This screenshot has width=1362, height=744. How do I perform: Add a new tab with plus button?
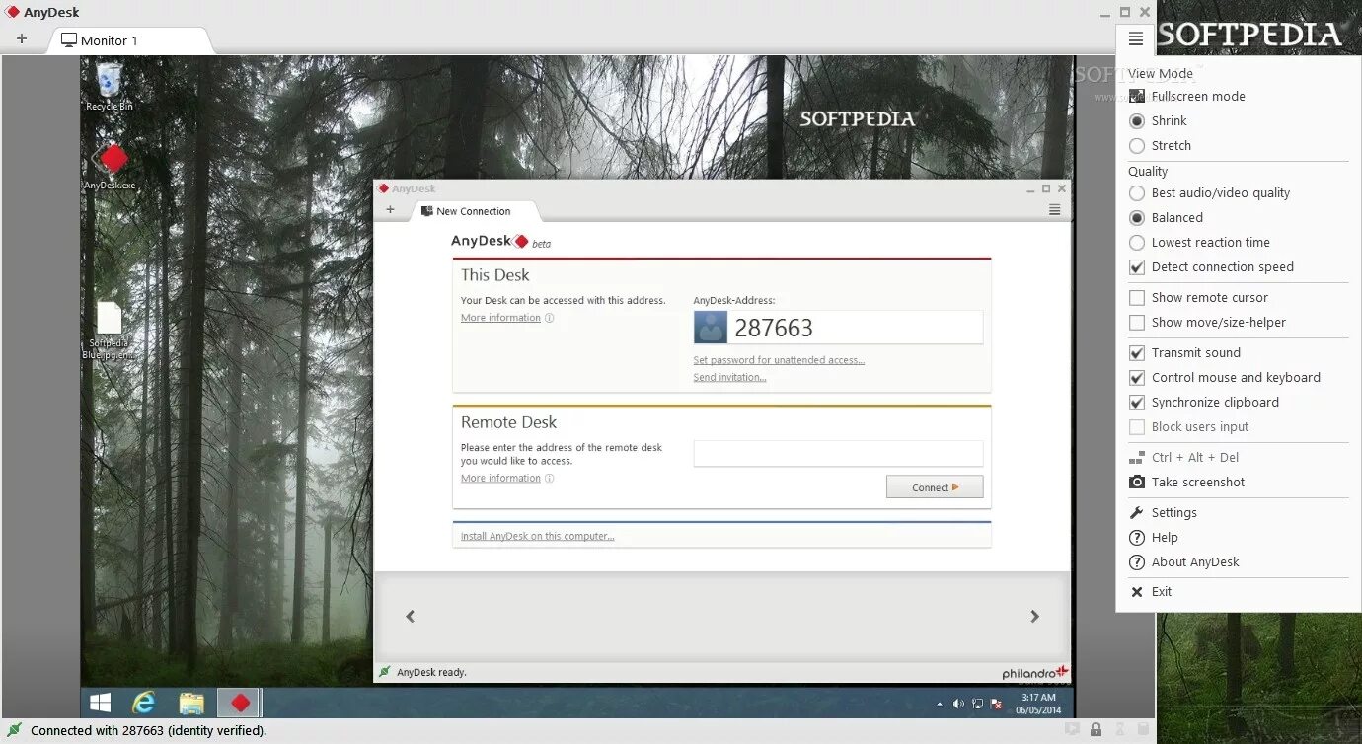22,40
